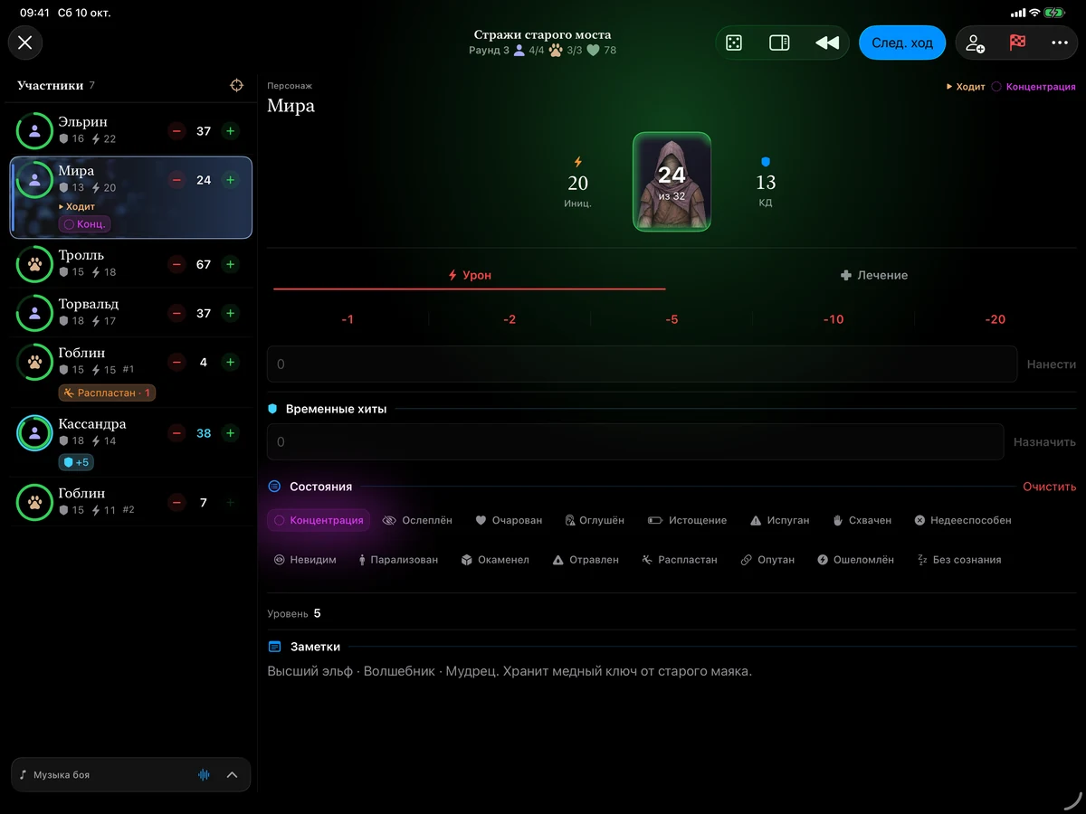Image resolution: width=1086 pixels, height=814 pixels.
Task: Toggle the Без сознания condition
Action: tap(959, 560)
